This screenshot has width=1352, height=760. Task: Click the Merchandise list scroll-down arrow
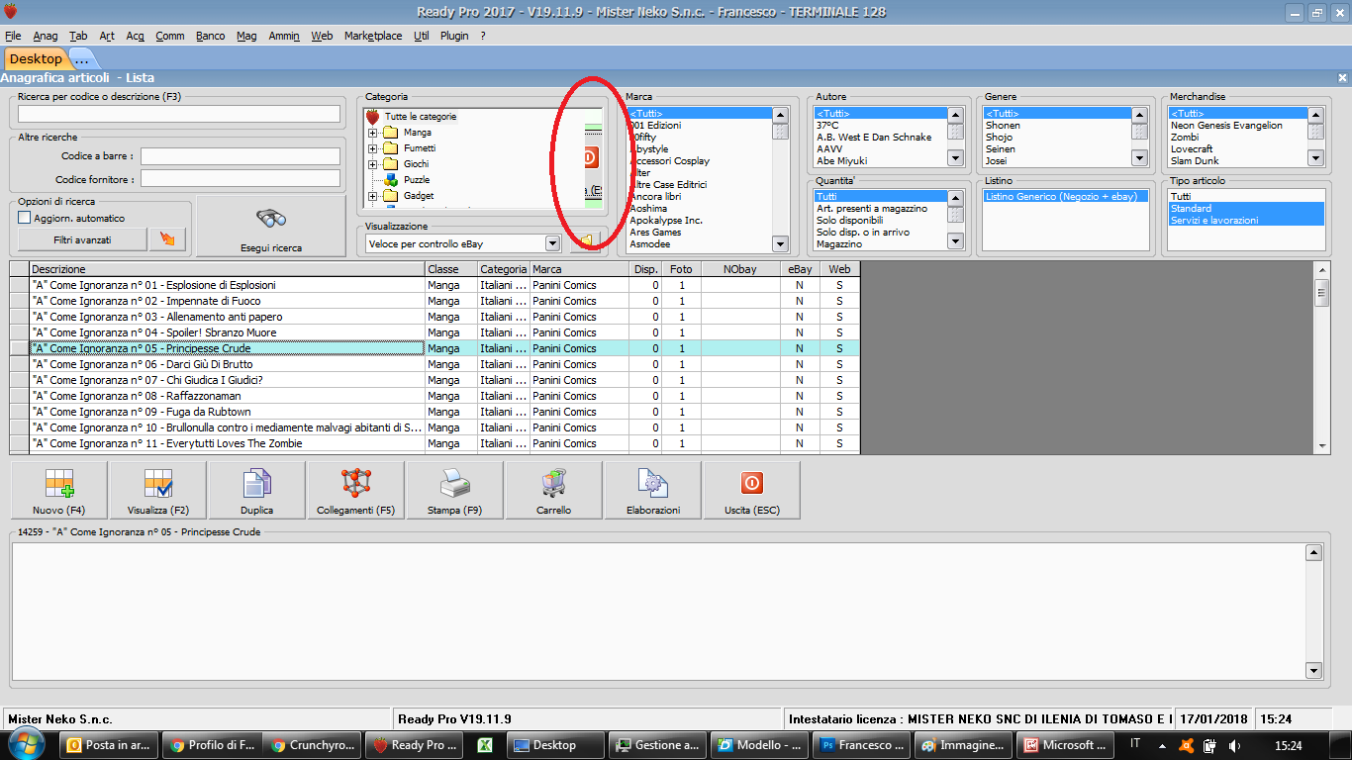[1315, 157]
